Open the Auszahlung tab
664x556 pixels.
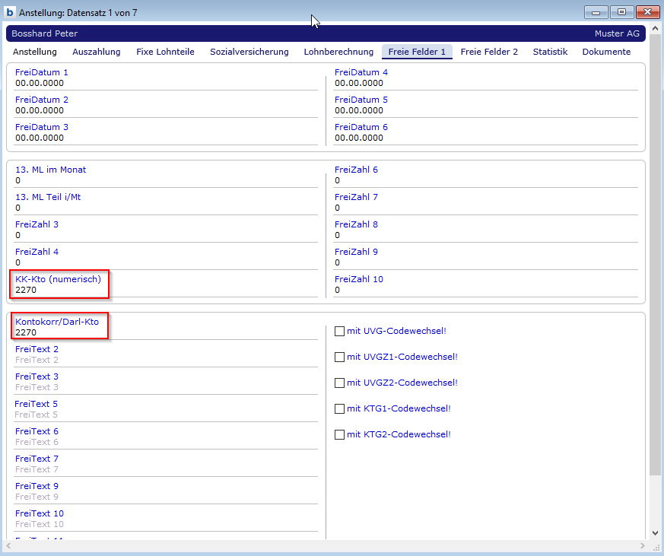[97, 52]
